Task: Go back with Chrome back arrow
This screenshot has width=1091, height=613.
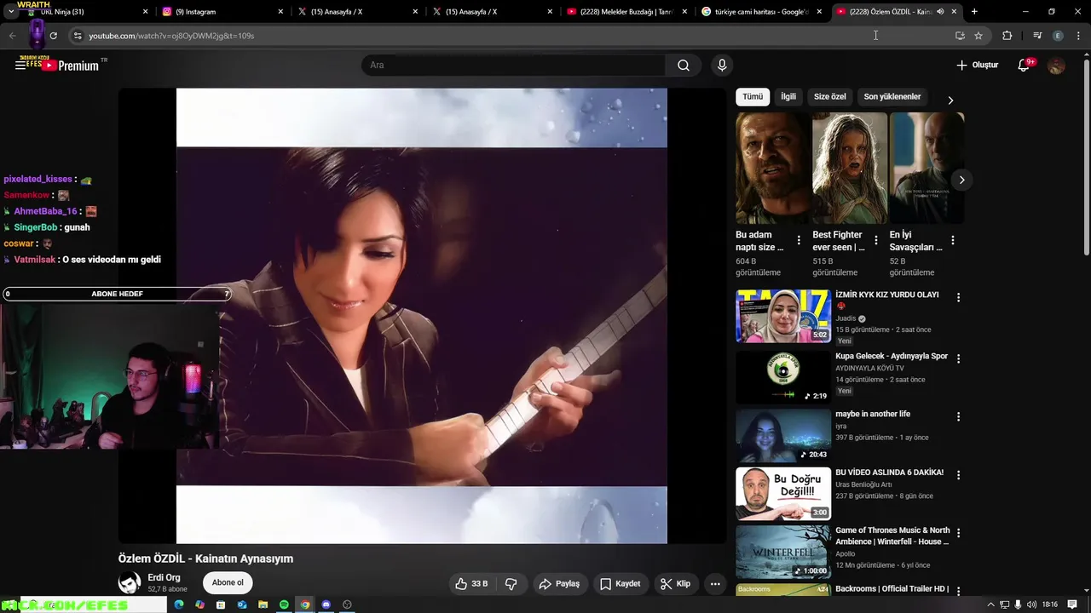Action: tap(12, 36)
